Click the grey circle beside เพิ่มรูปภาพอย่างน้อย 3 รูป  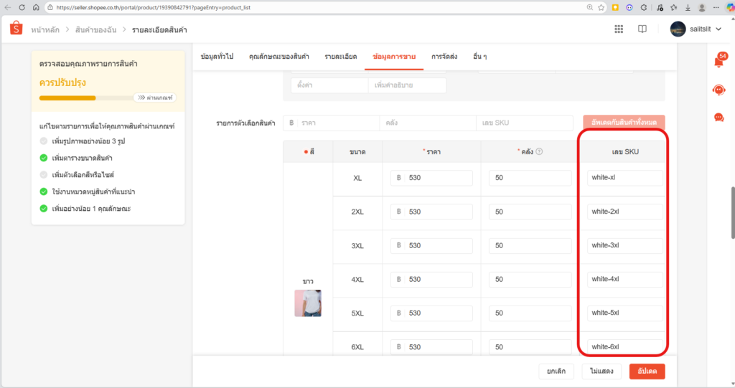tap(44, 141)
